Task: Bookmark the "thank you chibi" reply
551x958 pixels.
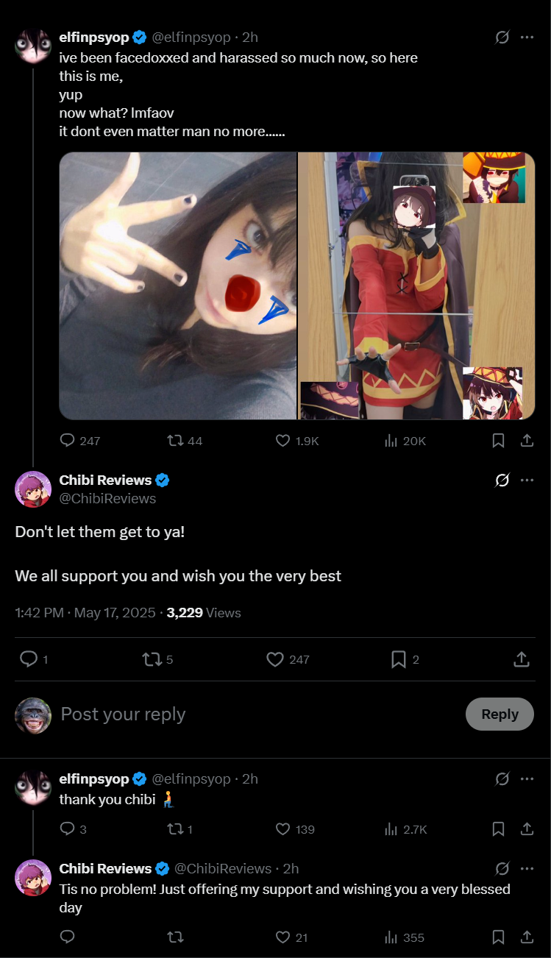Action: 498,829
